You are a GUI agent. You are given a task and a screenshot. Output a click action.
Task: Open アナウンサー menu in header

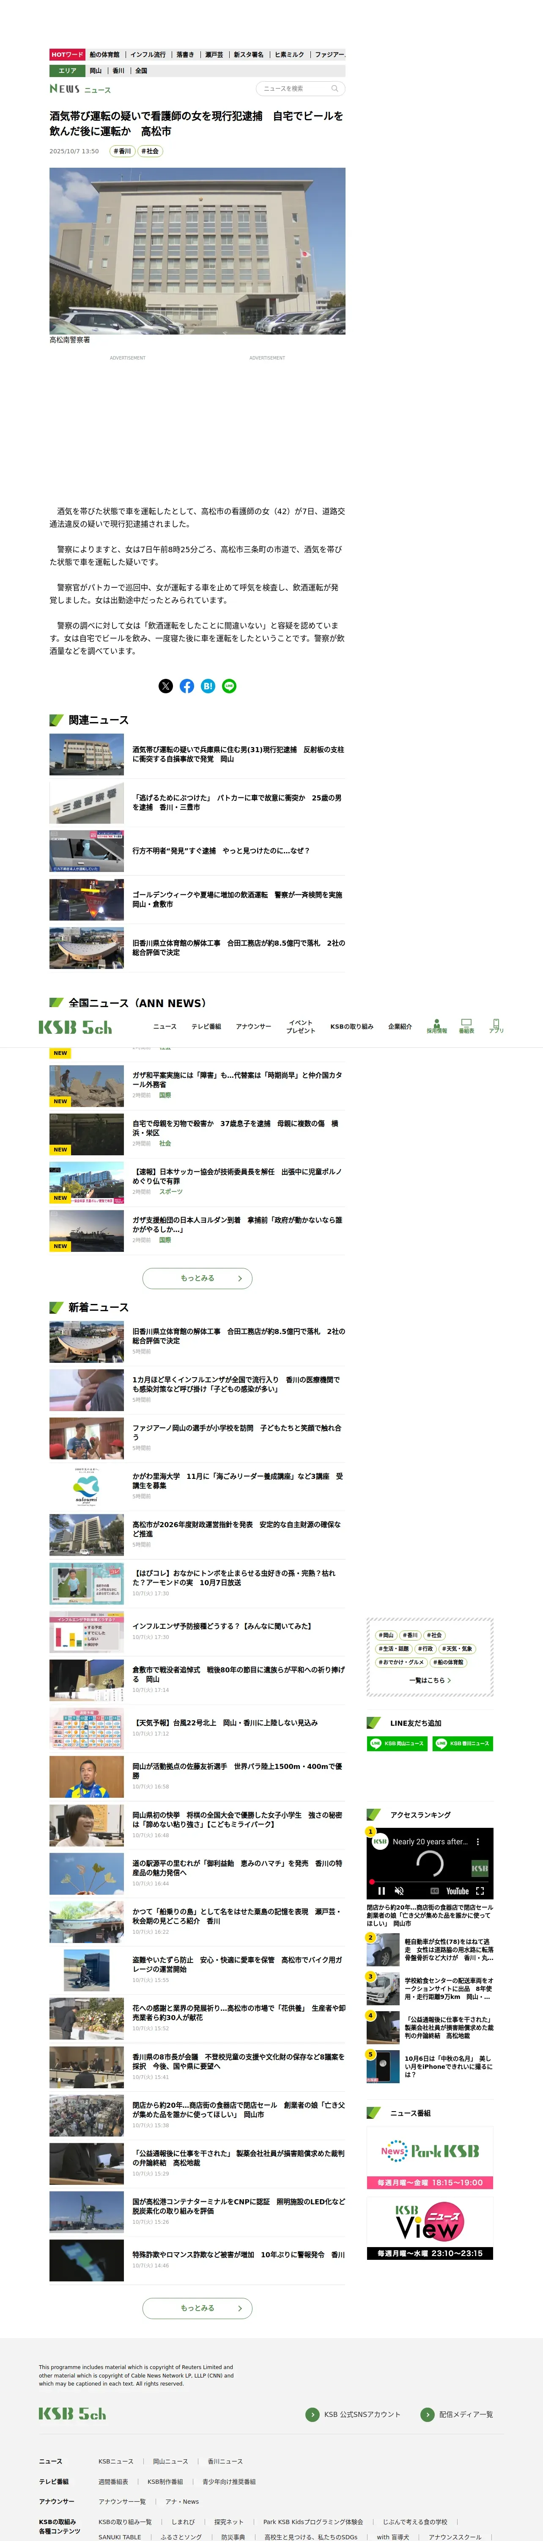coord(253,1027)
